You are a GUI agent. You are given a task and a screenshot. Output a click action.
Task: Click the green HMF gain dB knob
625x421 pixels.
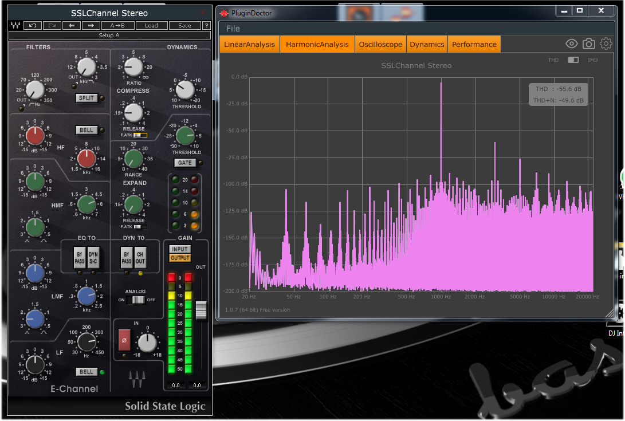click(x=35, y=182)
